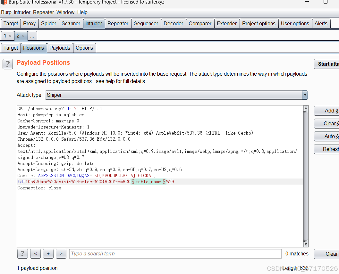
Task: Switch to the Proxy tab
Action: (x=30, y=23)
